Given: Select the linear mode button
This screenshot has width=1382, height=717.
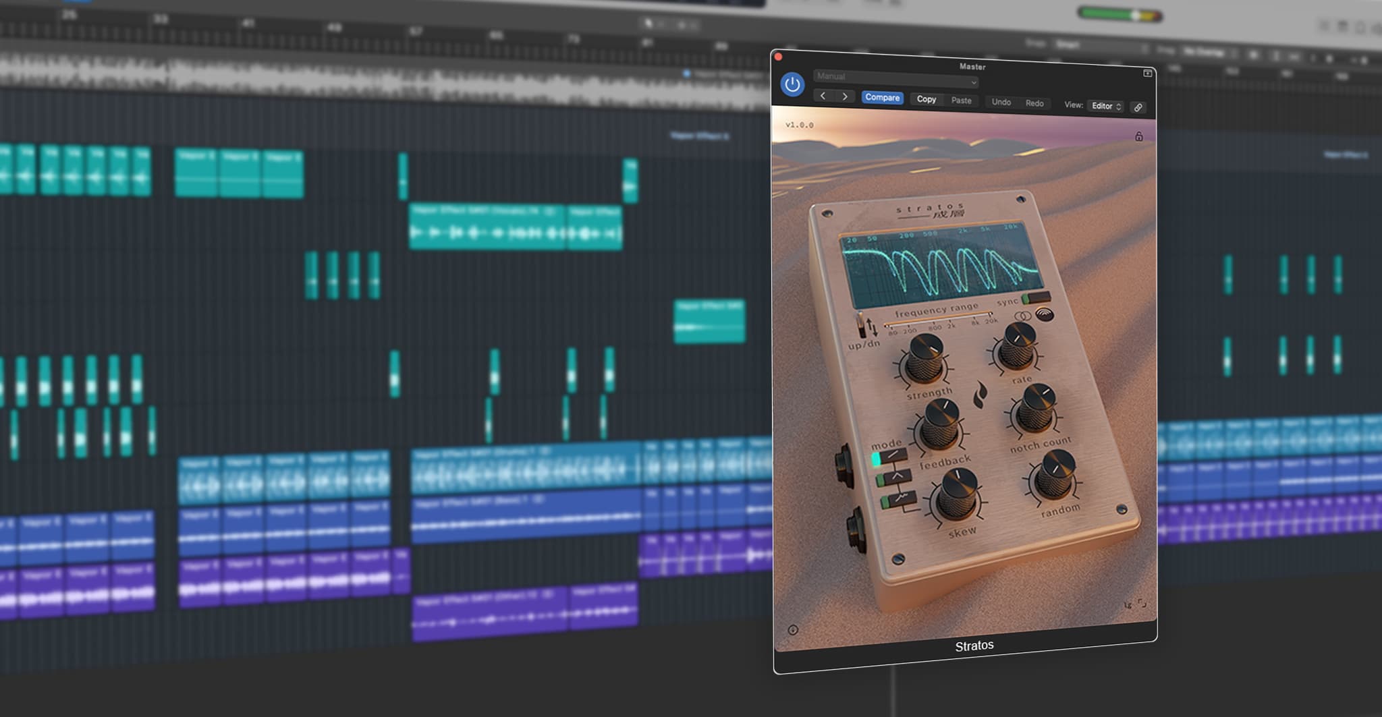Looking at the screenshot, I should point(889,457).
